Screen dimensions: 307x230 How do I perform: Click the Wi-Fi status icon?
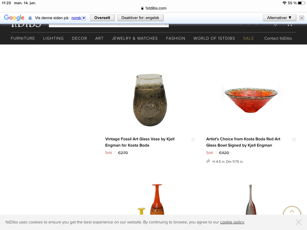(x=284, y=3)
